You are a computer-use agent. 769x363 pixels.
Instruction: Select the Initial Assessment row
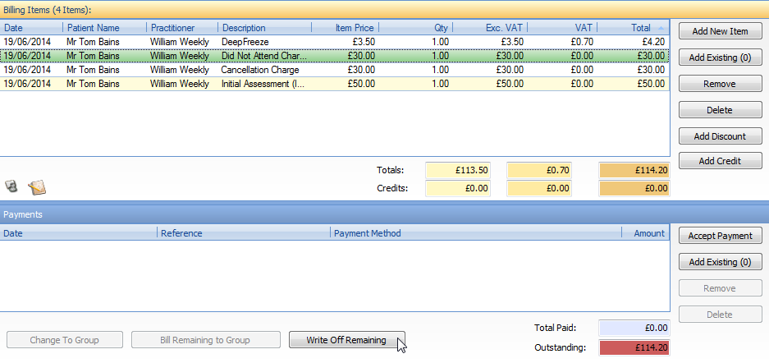point(335,84)
